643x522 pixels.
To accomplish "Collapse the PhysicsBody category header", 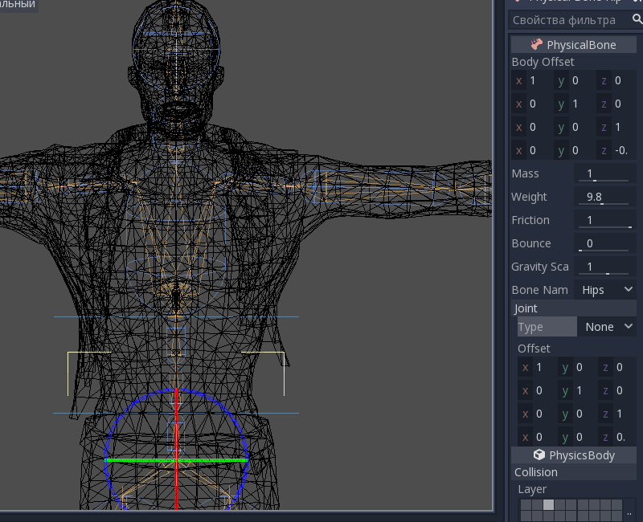I will pos(573,455).
